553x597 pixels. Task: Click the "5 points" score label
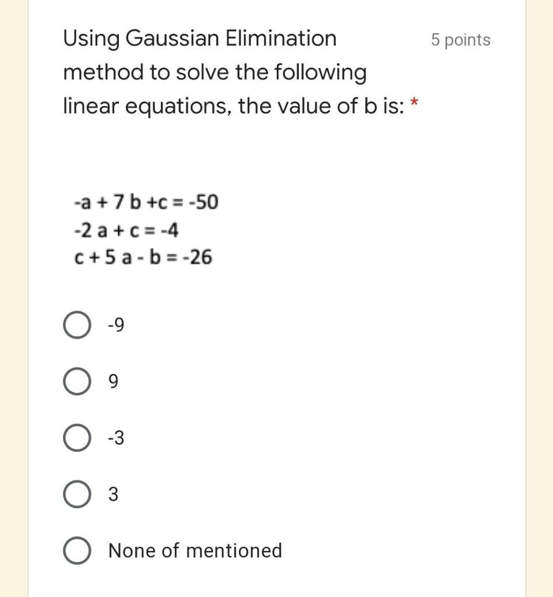point(460,40)
